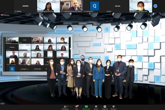Select the 686868 participant tile

coord(25,6)
